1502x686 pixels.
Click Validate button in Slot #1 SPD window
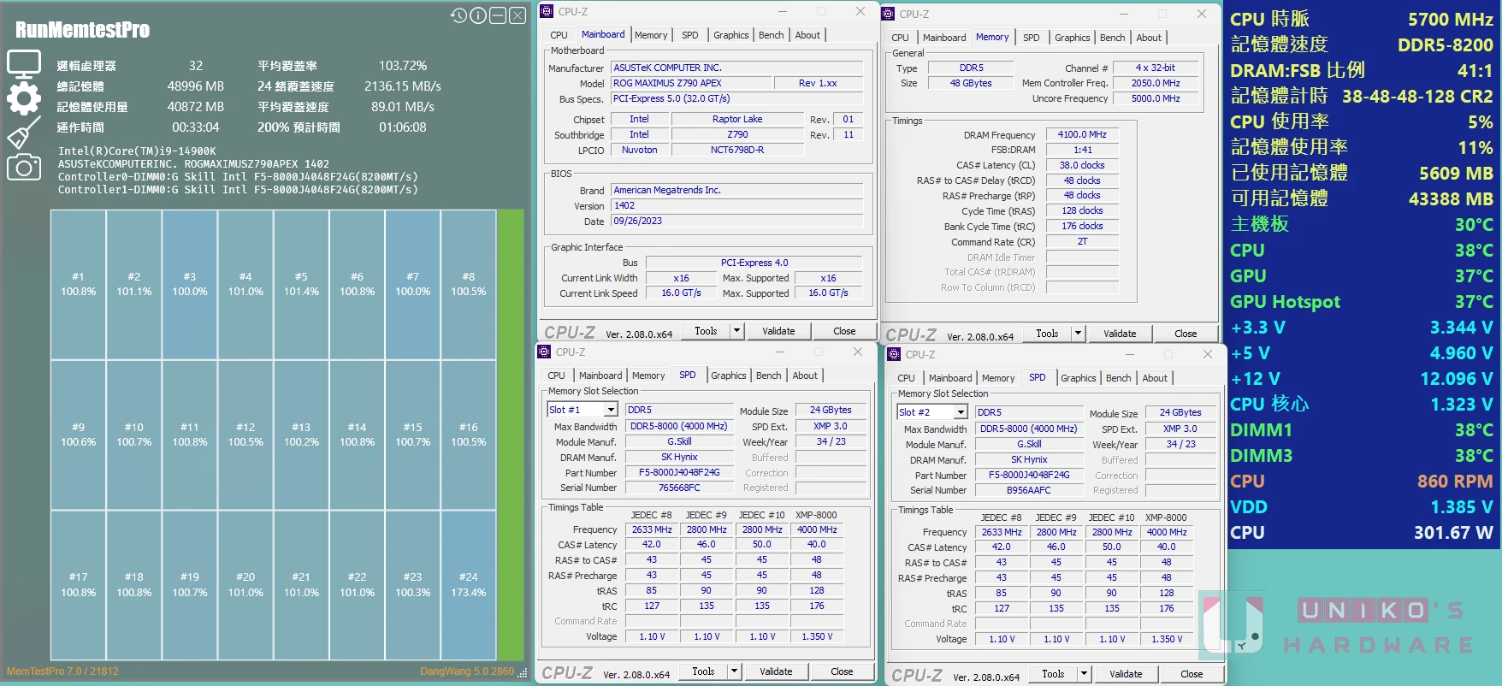pyautogui.click(x=776, y=671)
